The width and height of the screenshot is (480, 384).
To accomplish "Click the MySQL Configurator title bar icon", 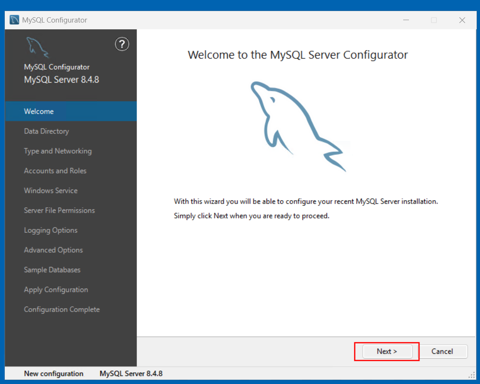I will point(14,20).
